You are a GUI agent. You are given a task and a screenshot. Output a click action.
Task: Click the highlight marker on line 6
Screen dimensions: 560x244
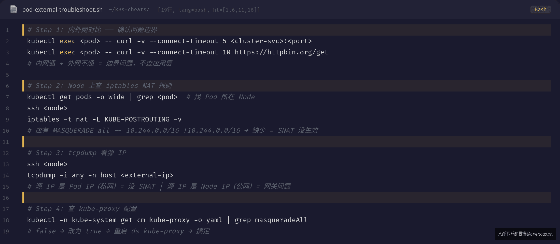(x=23, y=86)
